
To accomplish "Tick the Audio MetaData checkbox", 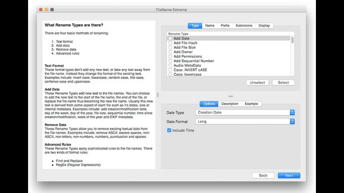I will [170, 65].
